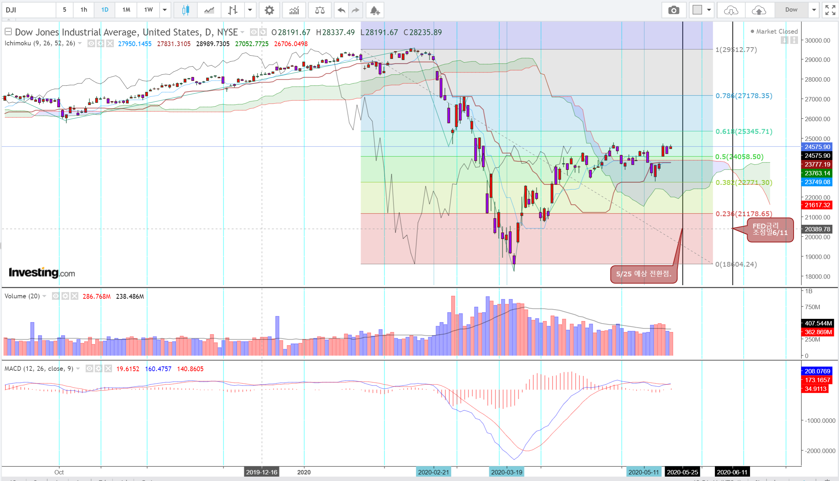
Task: Select the candlestick chart style
Action: (x=186, y=10)
